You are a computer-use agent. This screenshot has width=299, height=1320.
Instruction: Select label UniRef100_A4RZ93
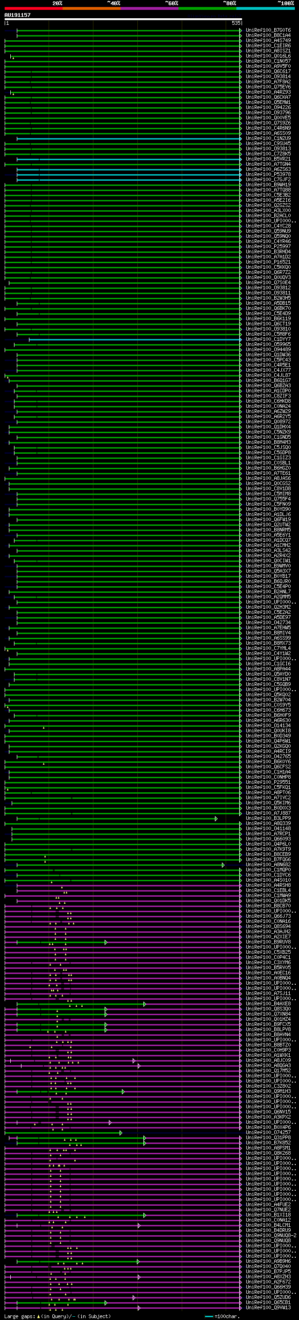268,92
